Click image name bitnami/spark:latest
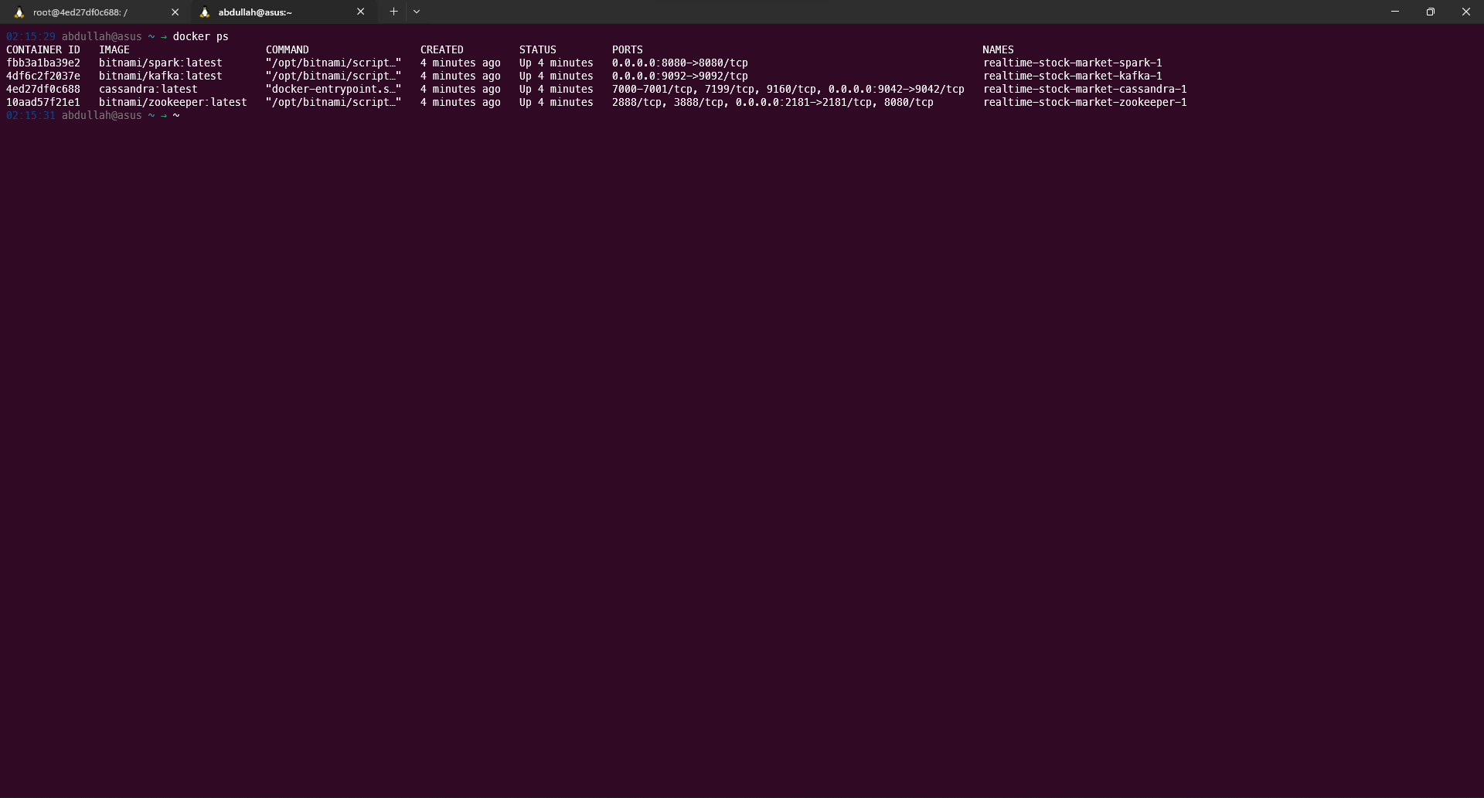Screen dimensions: 1484x798 (161, 63)
